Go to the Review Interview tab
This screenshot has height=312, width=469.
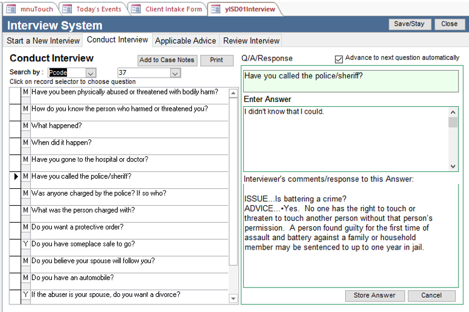coord(251,41)
